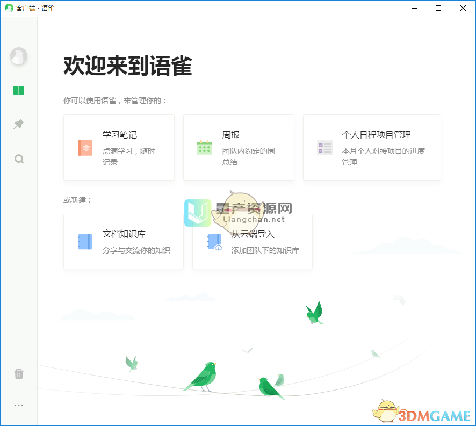Start 从云端导入 to add team knowledge bases
476x426 pixels.
pos(252,241)
